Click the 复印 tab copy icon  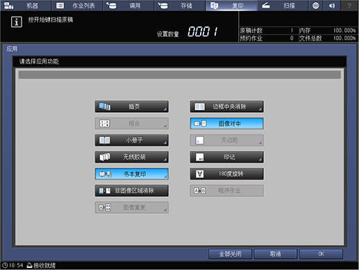click(x=215, y=6)
